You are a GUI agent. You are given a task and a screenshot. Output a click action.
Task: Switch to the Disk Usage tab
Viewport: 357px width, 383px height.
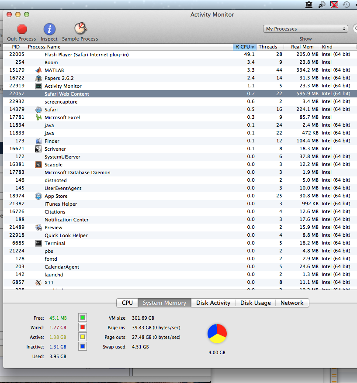coord(255,303)
